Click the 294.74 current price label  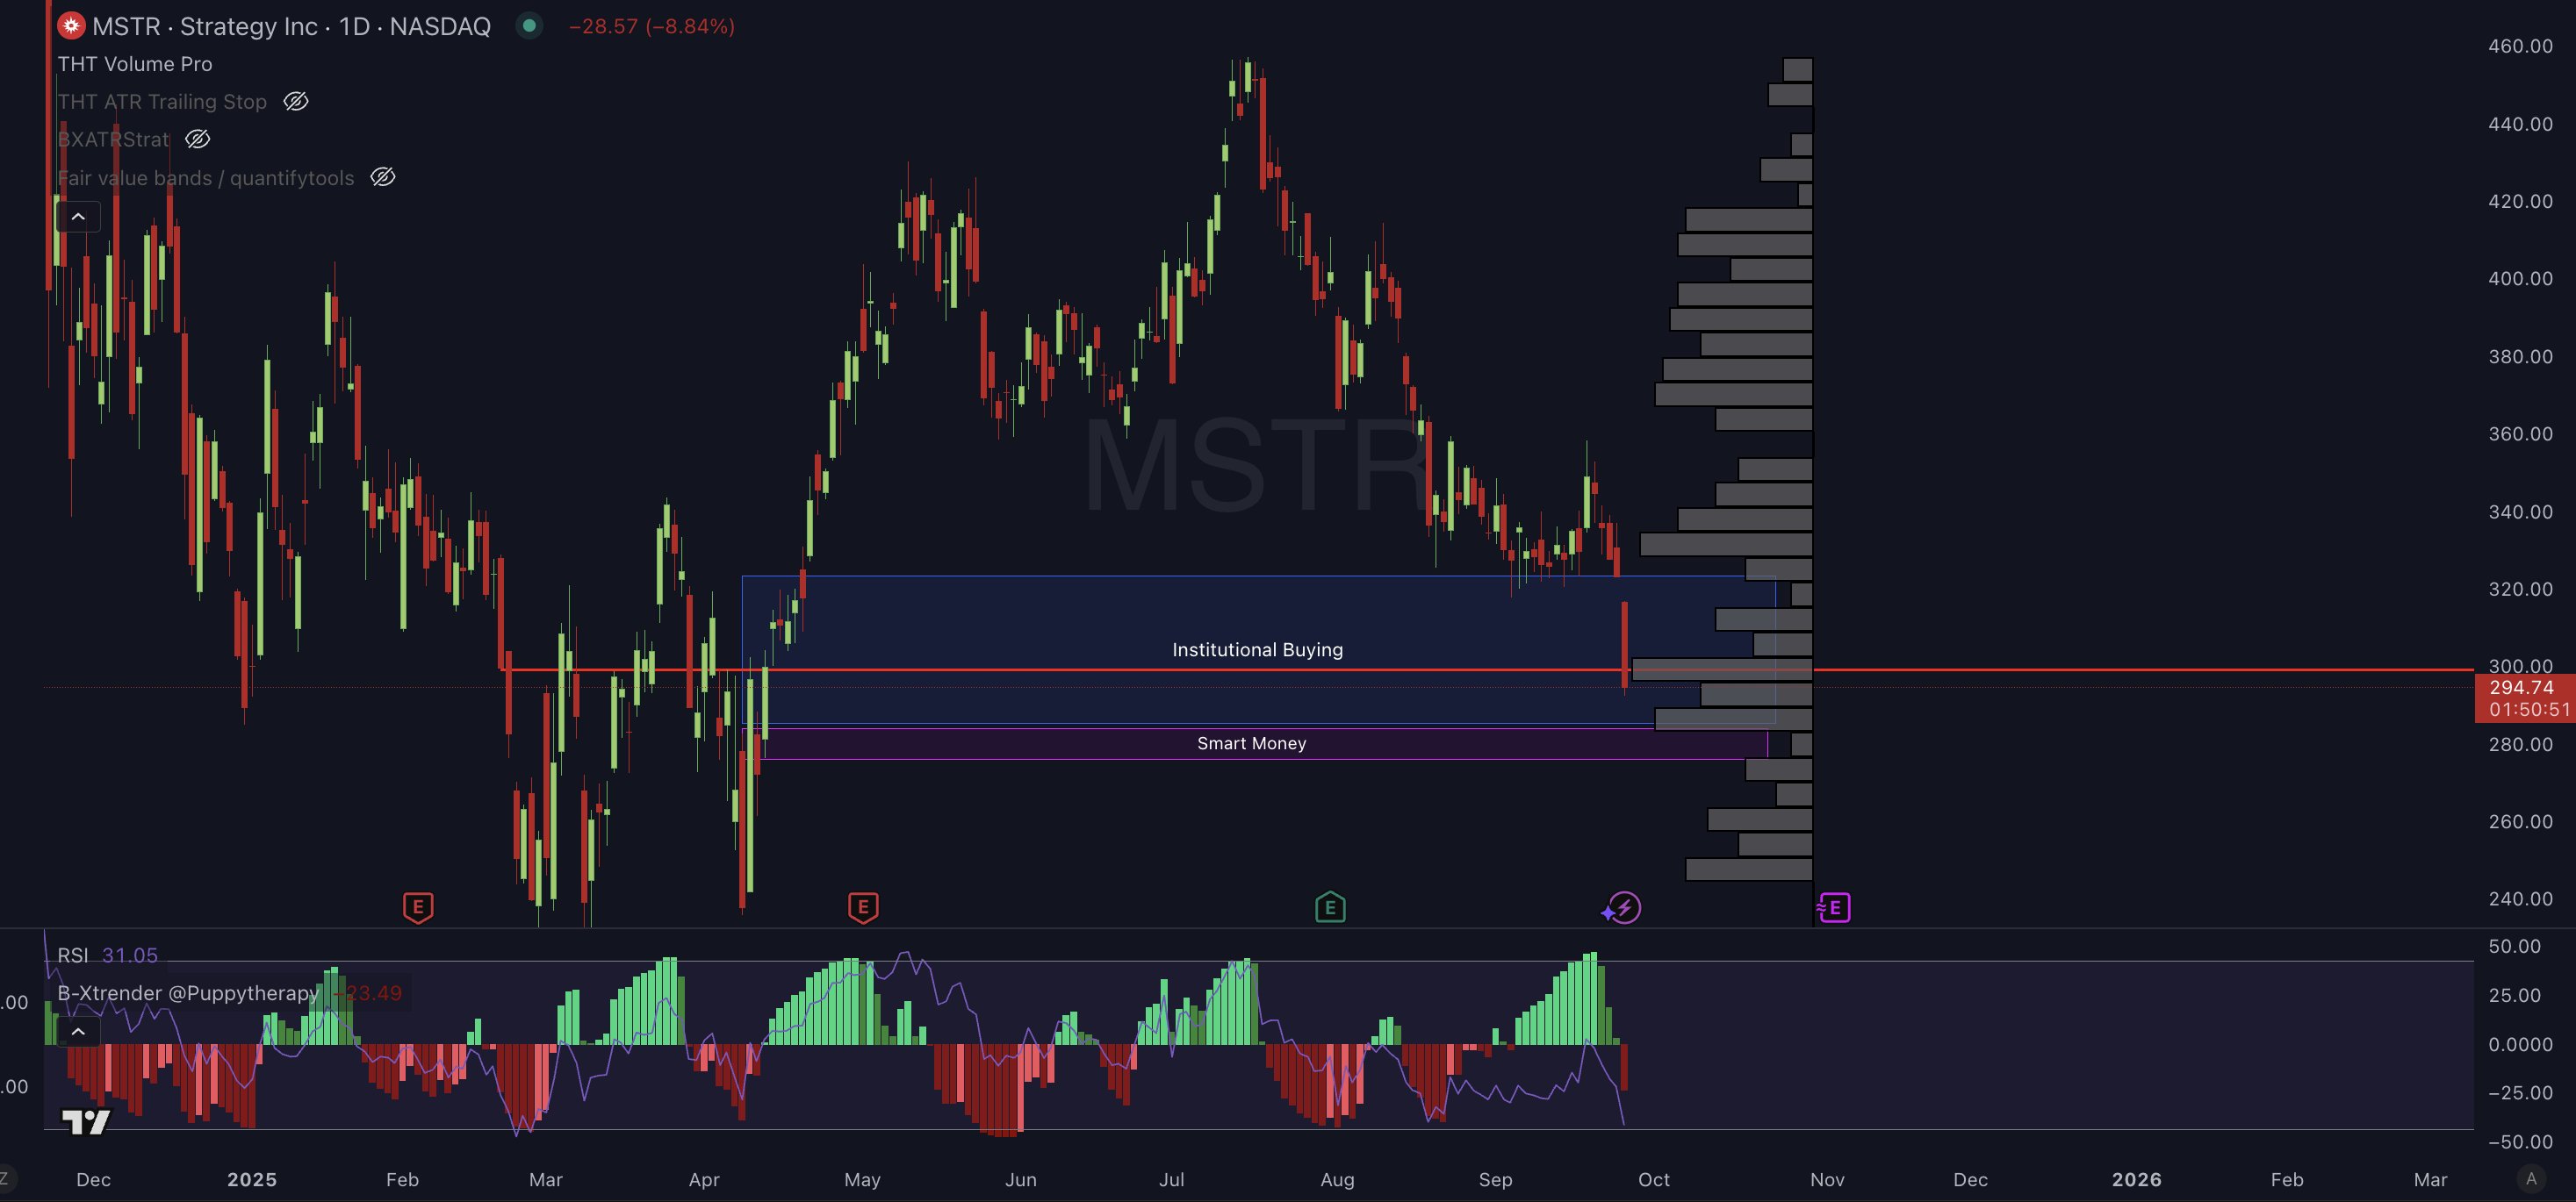point(2521,688)
